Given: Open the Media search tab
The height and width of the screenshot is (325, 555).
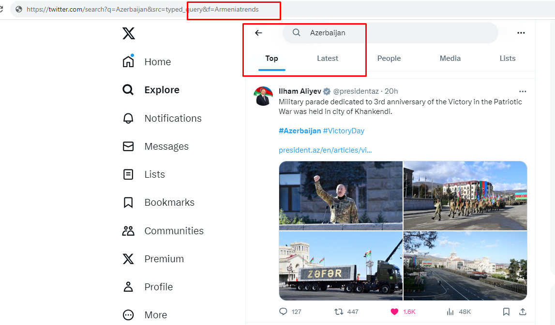Looking at the screenshot, I should pyautogui.click(x=450, y=58).
